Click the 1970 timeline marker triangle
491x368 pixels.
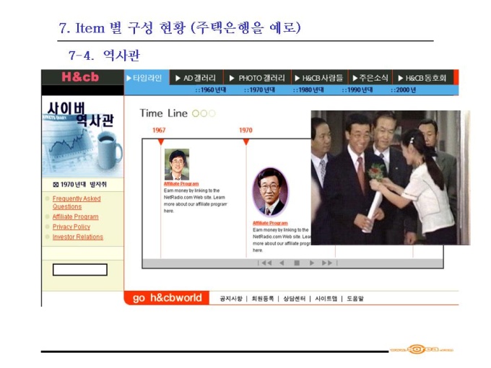click(x=246, y=142)
